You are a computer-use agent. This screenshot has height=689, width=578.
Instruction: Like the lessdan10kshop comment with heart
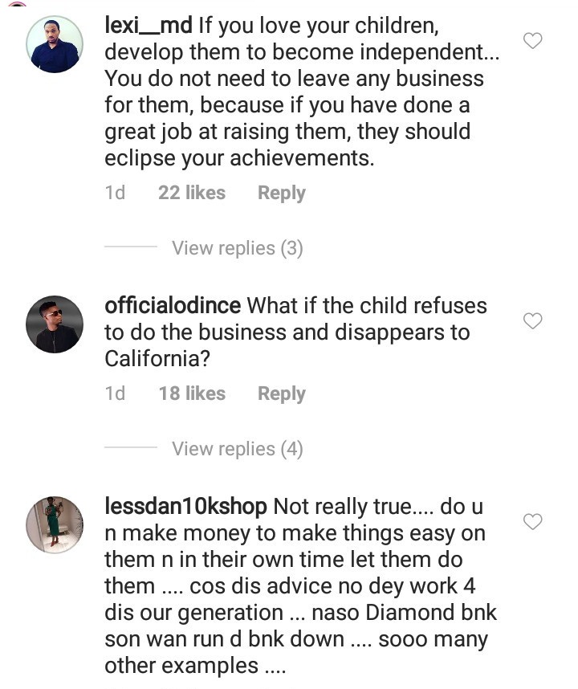[533, 522]
